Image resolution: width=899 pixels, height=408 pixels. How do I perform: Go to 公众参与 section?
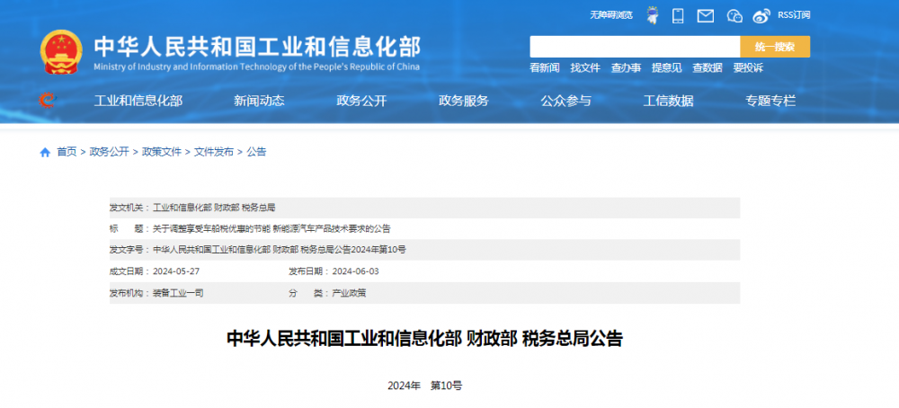[566, 101]
